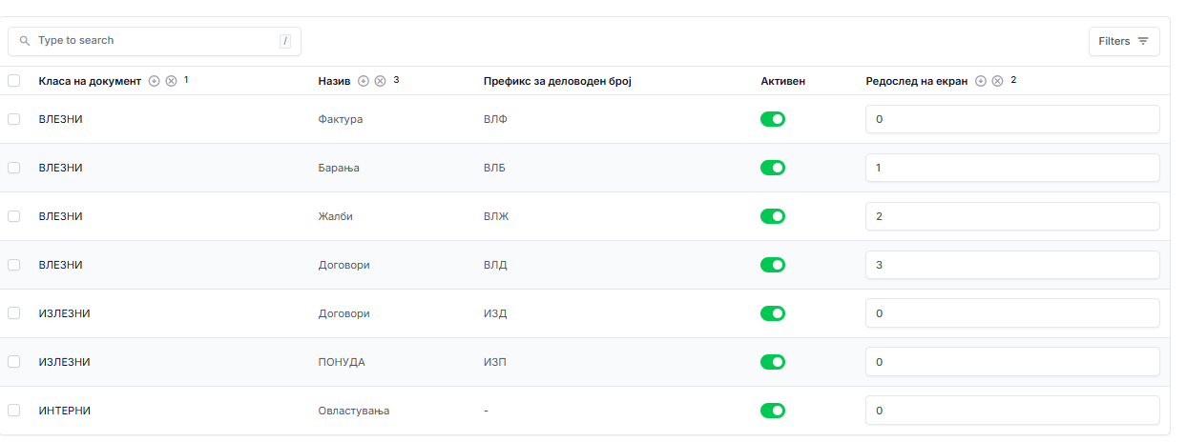Click the Редослед на екран column header
This screenshot has width=1186, height=442.
917,81
